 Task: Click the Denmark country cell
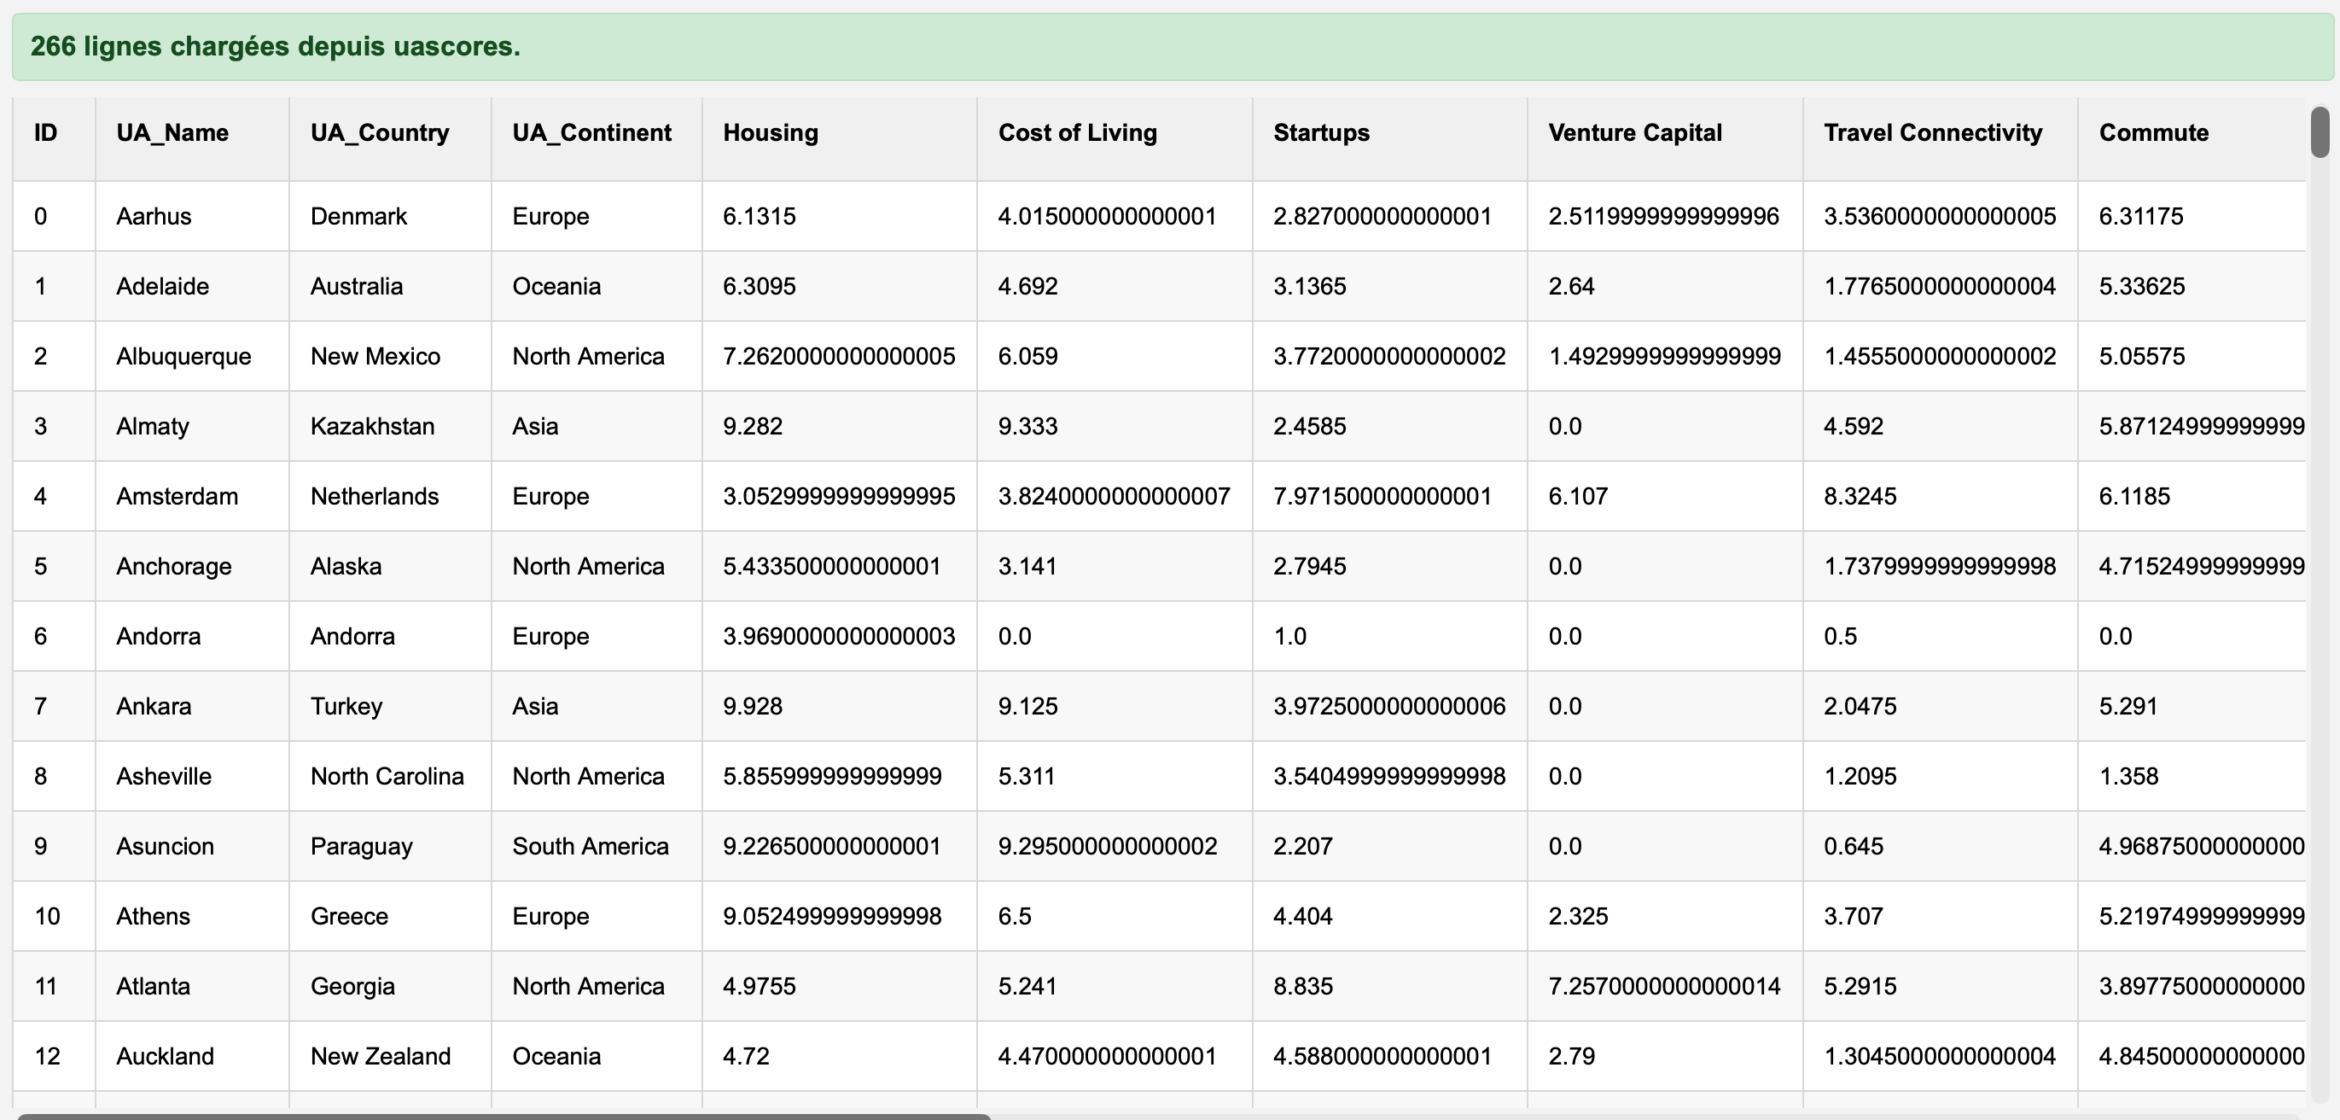391,216
